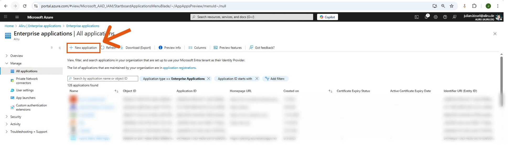The width and height of the screenshot is (508, 145).
Task: Click New application button
Action: pyautogui.click(x=83, y=48)
